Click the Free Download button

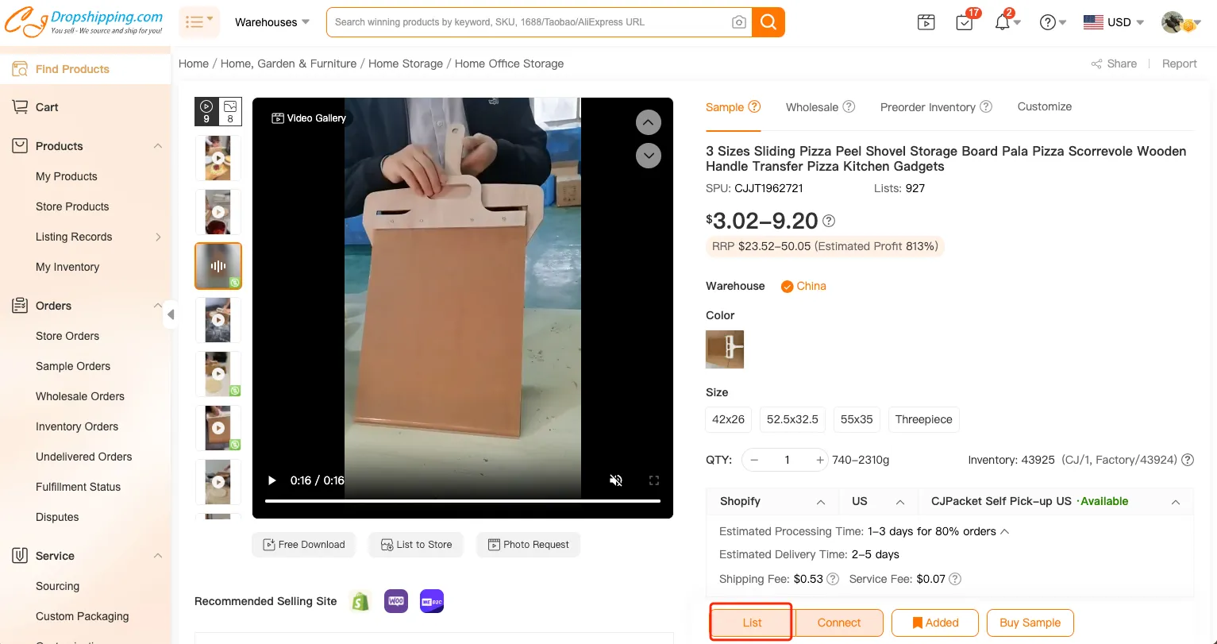303,545
